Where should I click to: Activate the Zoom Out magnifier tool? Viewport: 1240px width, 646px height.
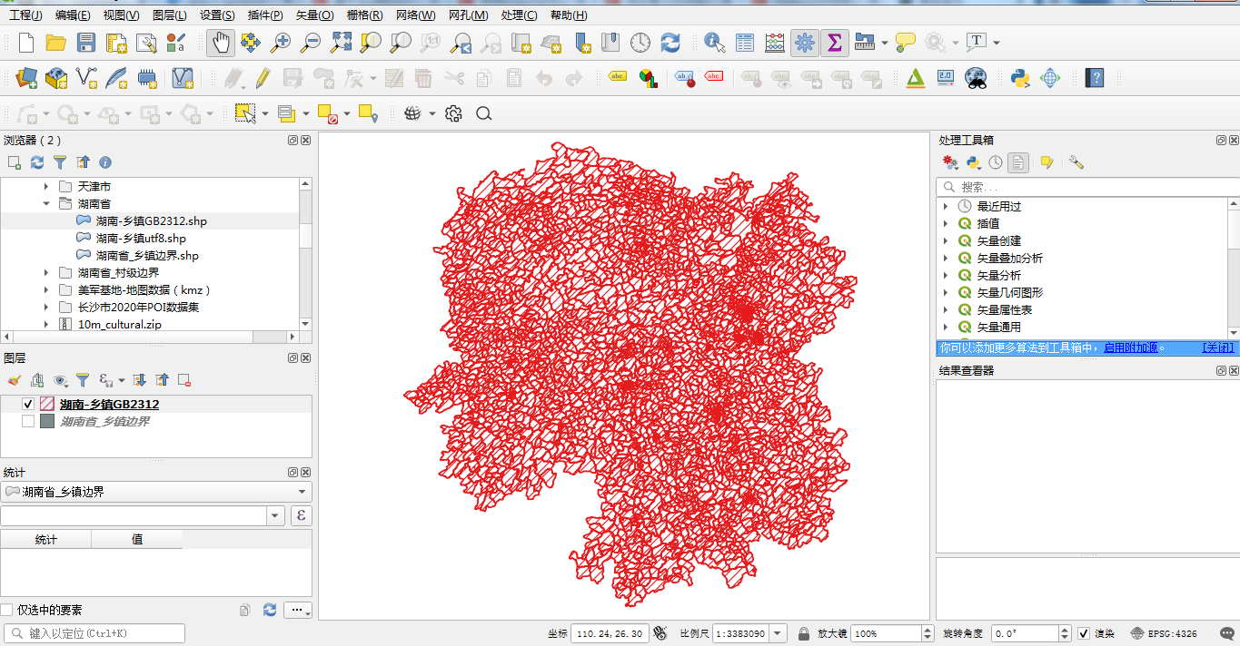click(x=311, y=43)
